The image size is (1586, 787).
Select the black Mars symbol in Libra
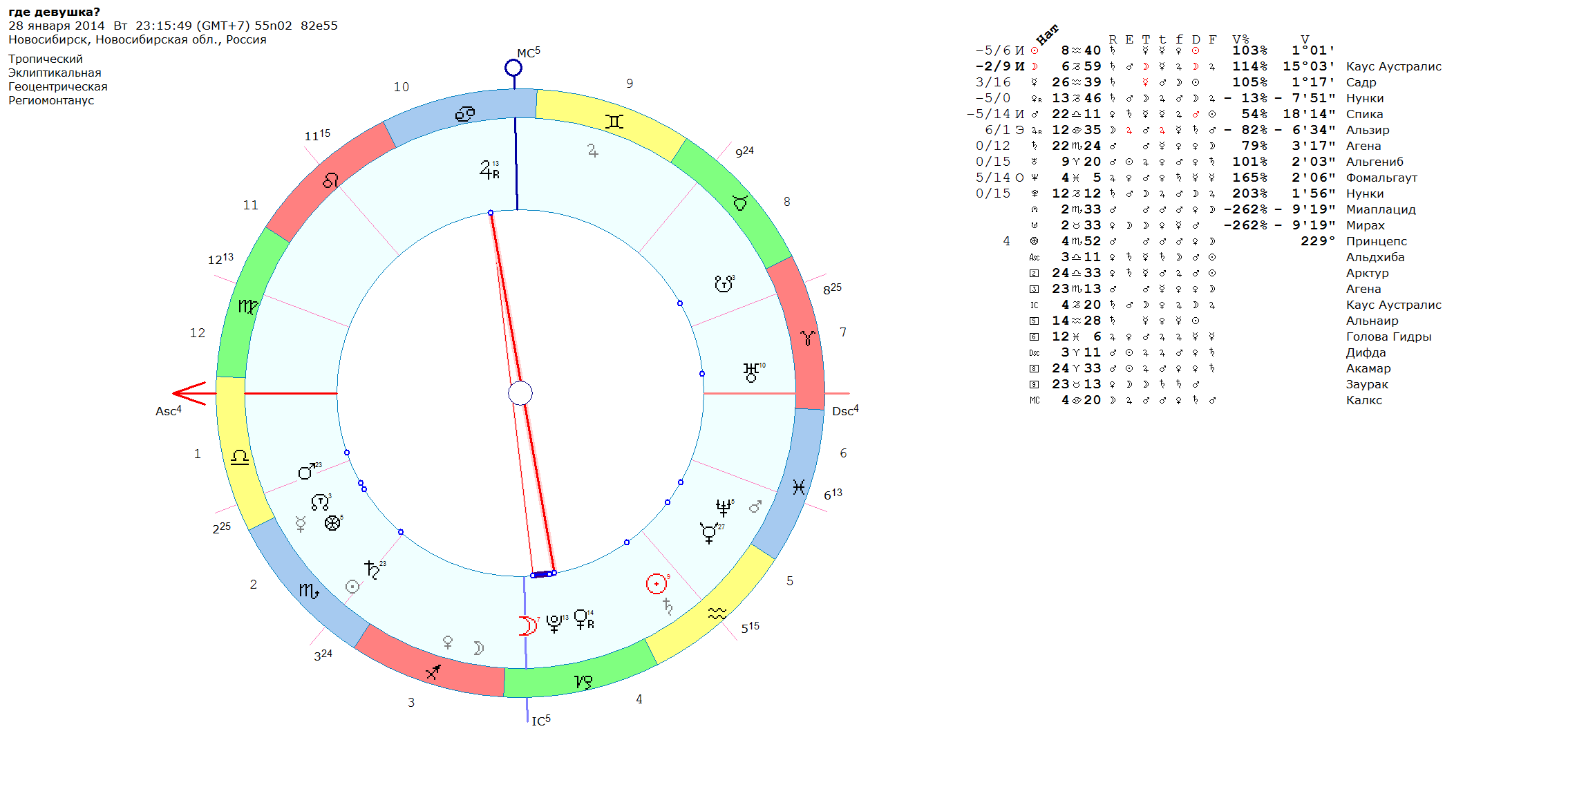click(307, 472)
